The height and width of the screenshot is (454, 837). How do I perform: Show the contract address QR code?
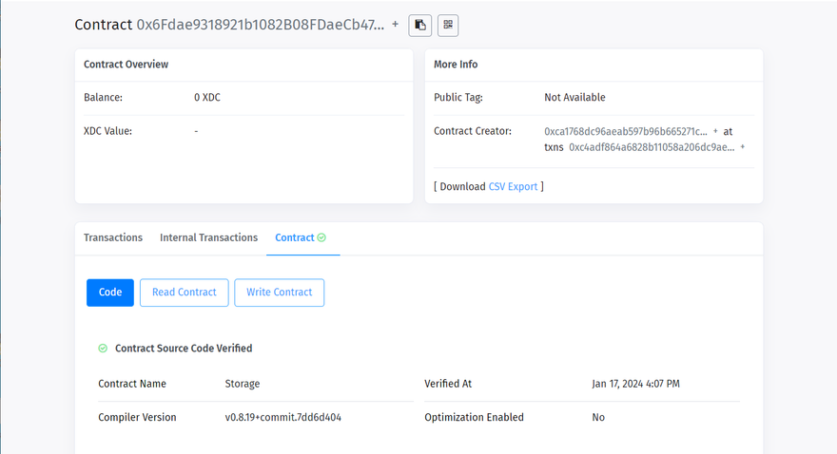click(447, 25)
